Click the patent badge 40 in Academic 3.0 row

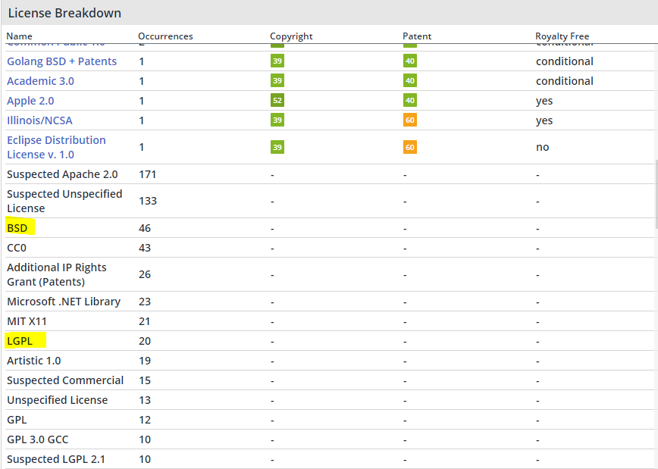pyautogui.click(x=409, y=81)
